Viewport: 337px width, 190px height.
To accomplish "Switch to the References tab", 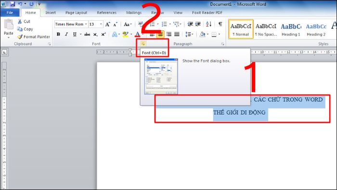I will [x=106, y=13].
